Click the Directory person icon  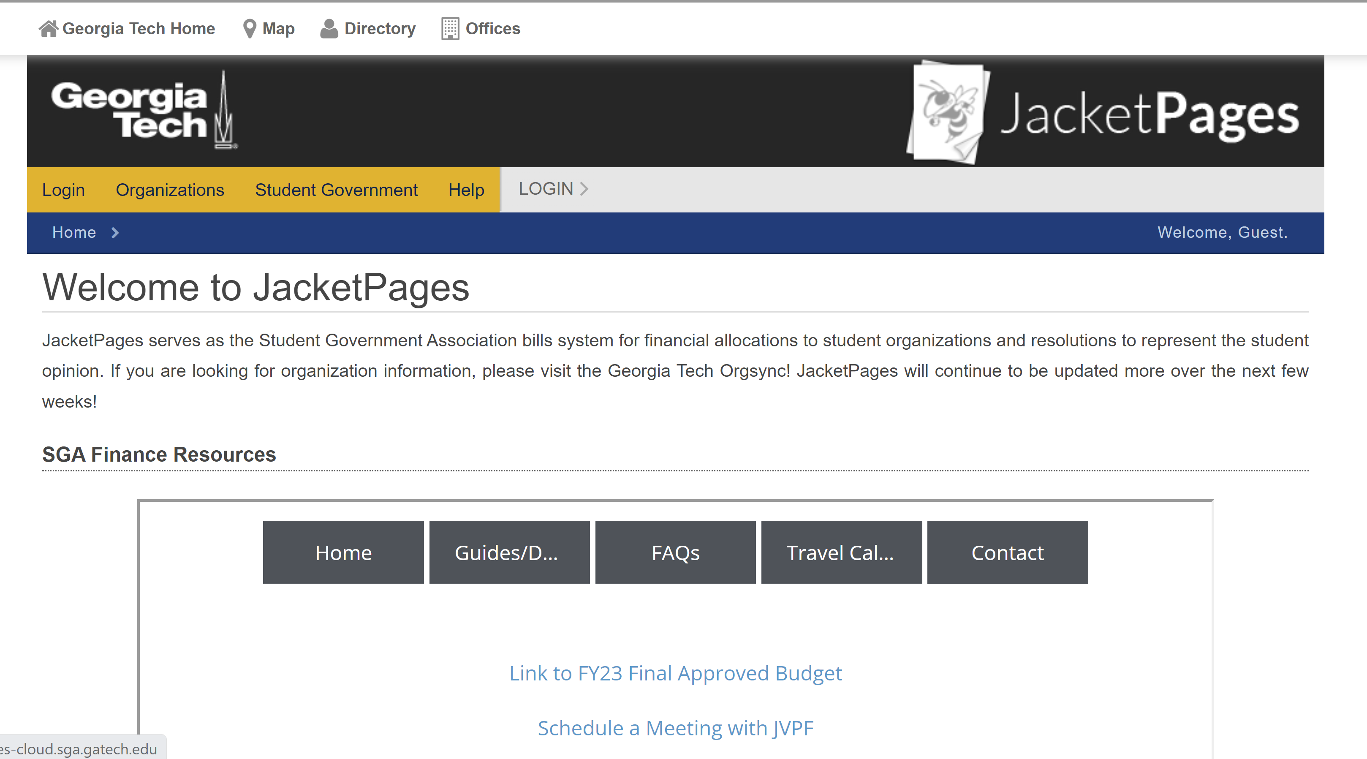tap(329, 29)
